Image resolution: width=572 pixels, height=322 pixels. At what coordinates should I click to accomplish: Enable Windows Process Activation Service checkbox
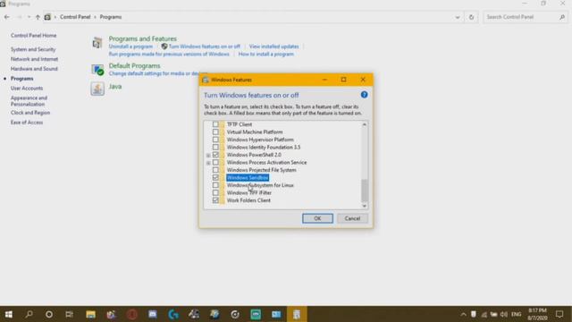pyautogui.click(x=215, y=163)
